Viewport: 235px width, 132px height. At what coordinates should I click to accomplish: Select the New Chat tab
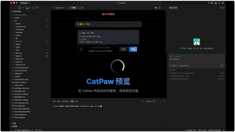tap(173, 8)
